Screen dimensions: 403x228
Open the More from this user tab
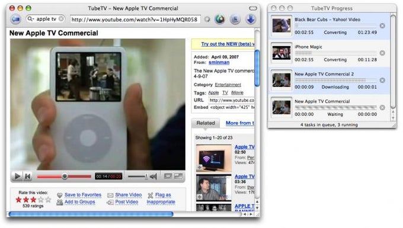click(240, 123)
